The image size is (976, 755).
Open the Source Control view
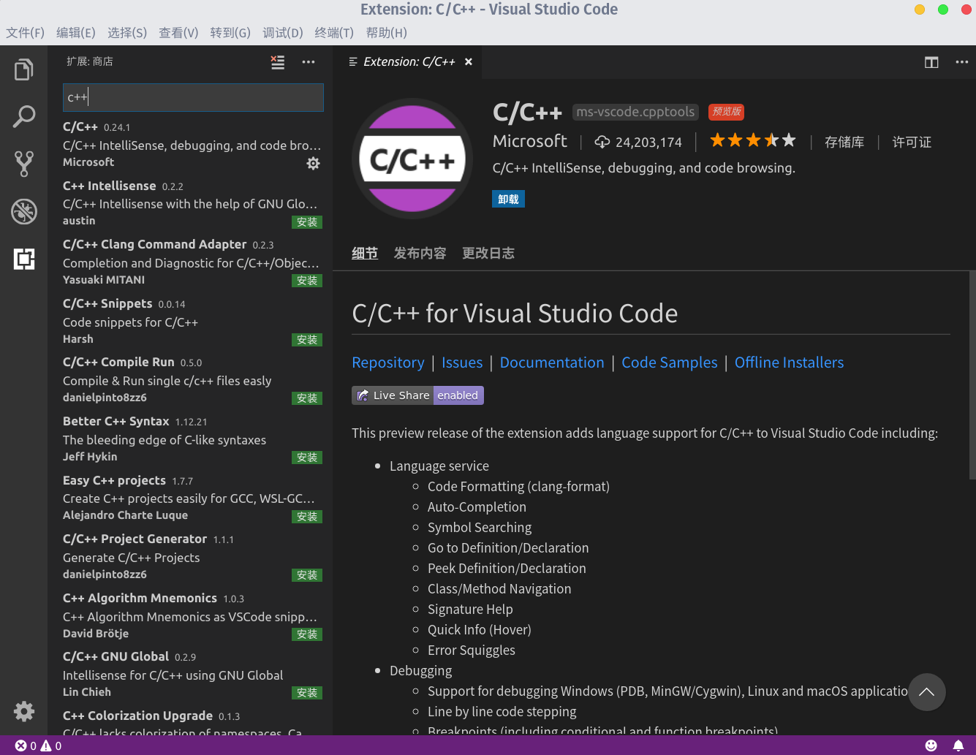(24, 164)
